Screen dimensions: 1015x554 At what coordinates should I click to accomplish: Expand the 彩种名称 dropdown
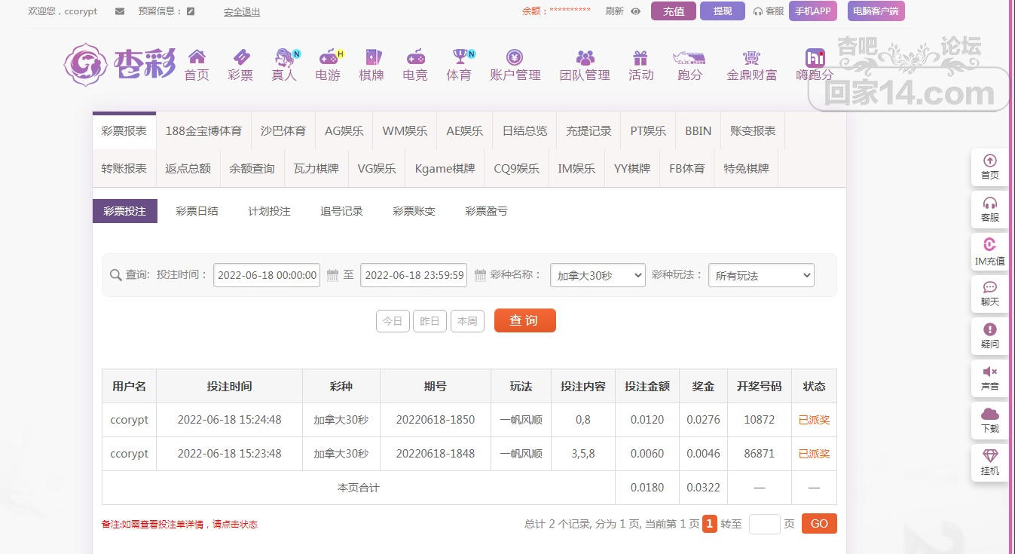click(x=598, y=276)
